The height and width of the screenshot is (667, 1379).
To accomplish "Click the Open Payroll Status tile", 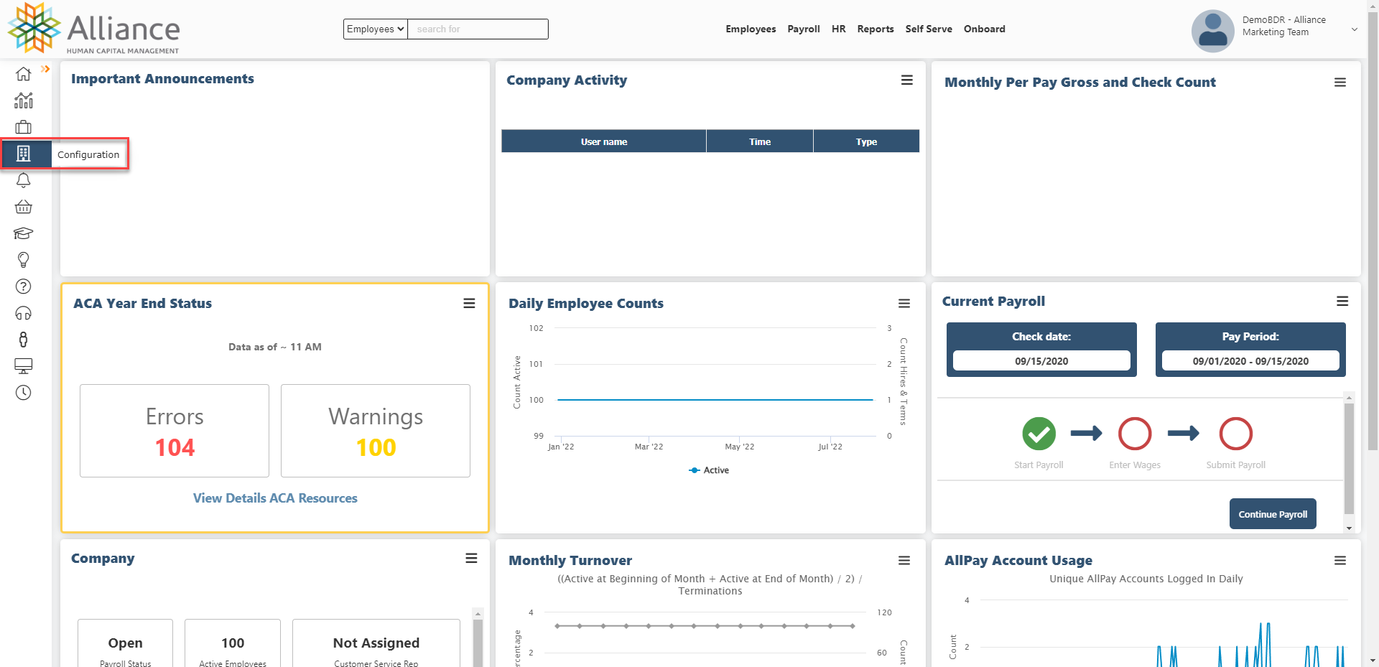I will [125, 643].
